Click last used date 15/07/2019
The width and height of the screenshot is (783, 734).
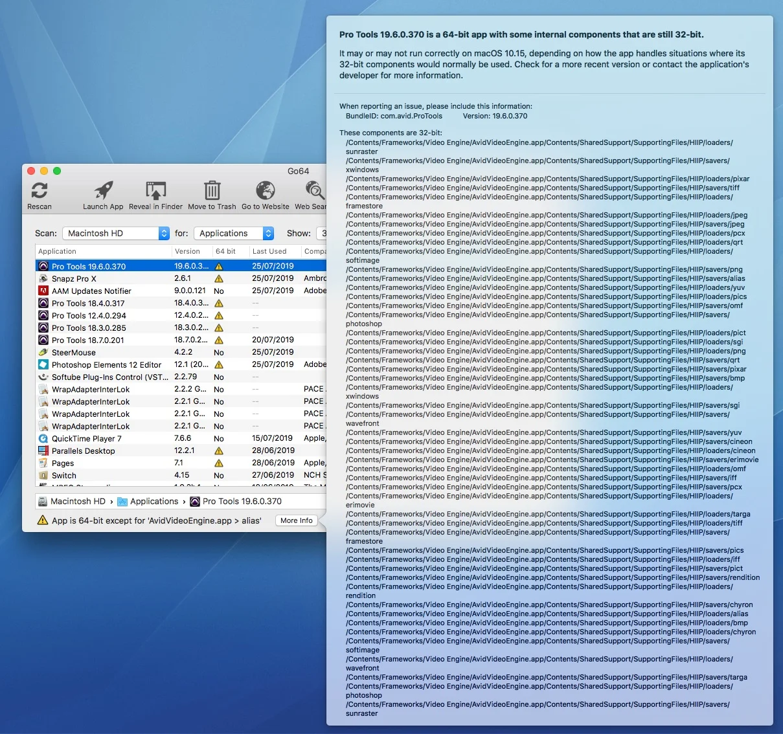click(272, 438)
